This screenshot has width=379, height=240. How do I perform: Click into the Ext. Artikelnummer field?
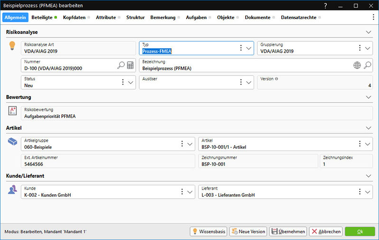(108, 161)
